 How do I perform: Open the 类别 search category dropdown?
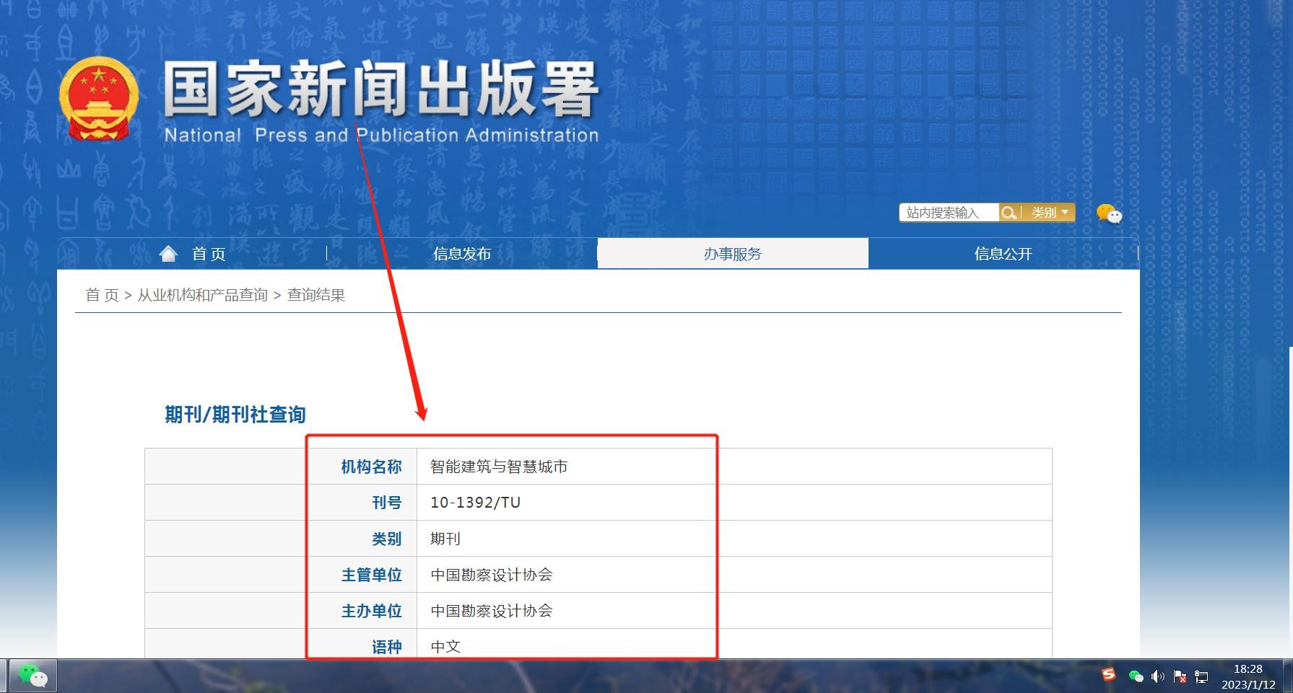click(1049, 213)
